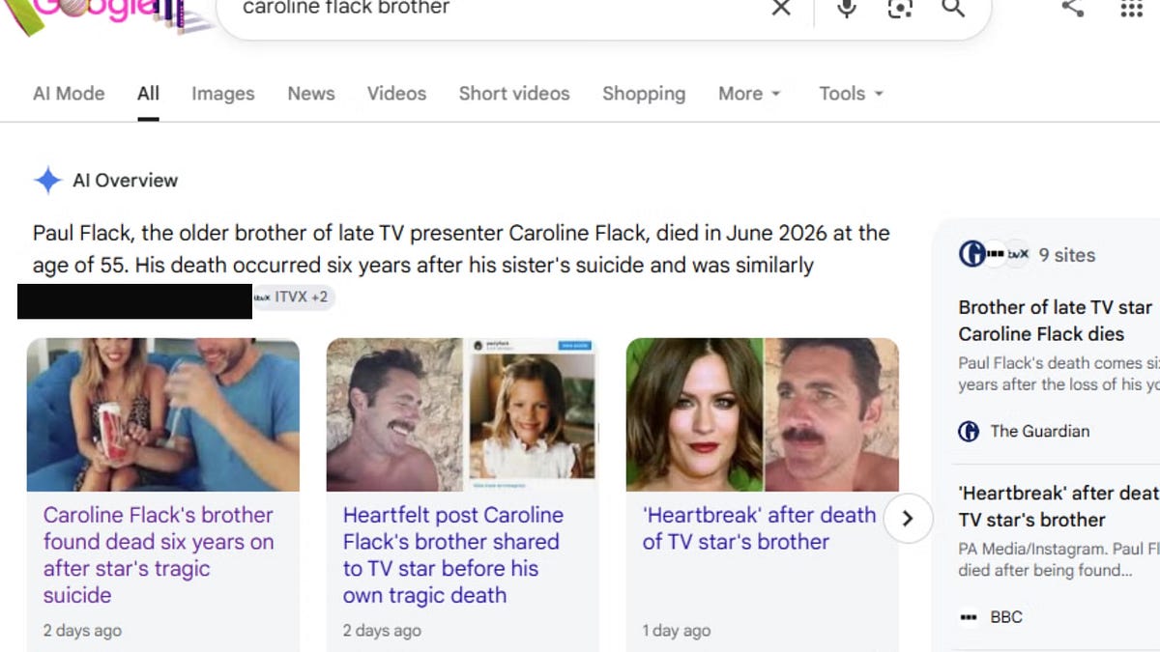This screenshot has width=1160, height=652.
Task: Click thumbnail of couple on blue sofa
Action: (x=163, y=414)
